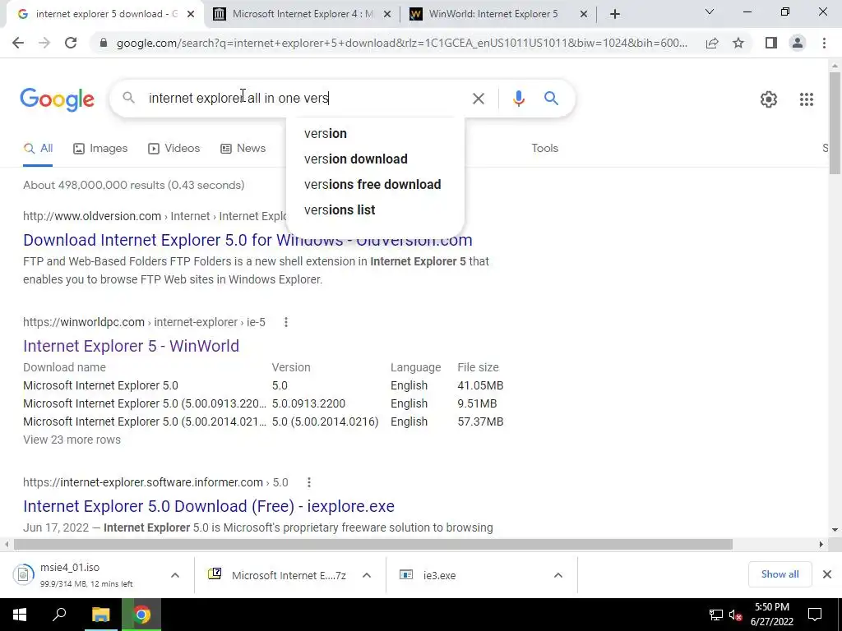The width and height of the screenshot is (842, 631).
Task: Open the Chrome side panel icon
Action: [771, 43]
